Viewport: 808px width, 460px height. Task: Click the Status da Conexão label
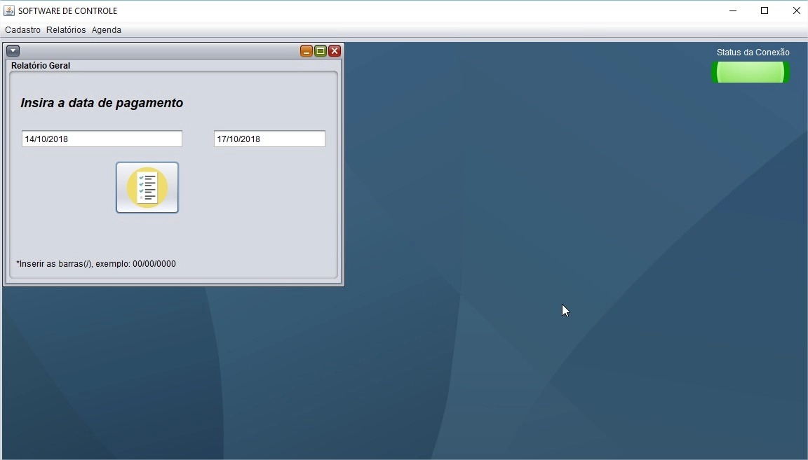click(753, 52)
